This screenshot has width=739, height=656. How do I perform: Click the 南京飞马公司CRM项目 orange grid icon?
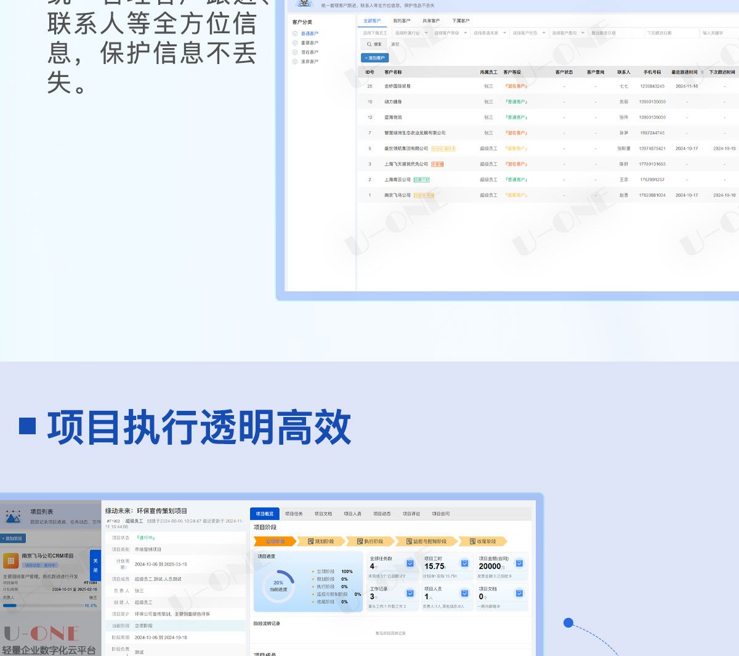pos(10,561)
